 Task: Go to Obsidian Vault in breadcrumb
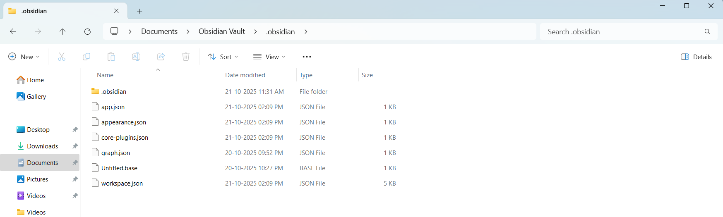[221, 31]
